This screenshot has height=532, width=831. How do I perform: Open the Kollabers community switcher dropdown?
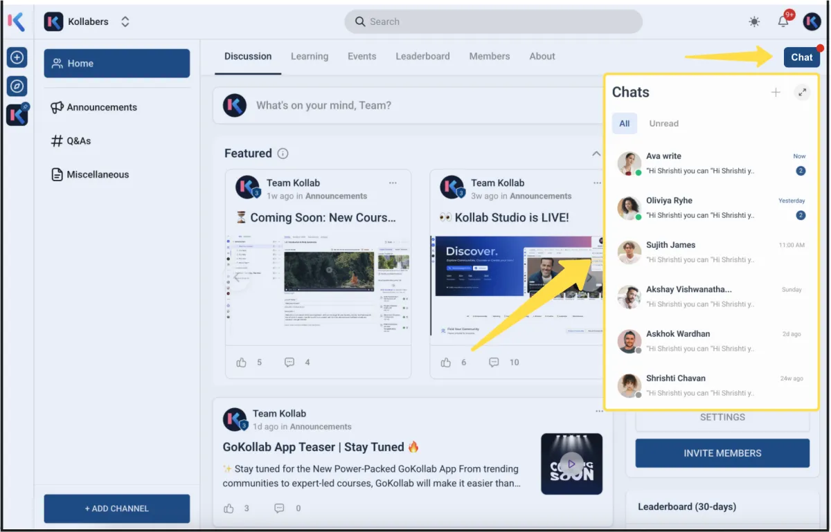[x=125, y=21]
